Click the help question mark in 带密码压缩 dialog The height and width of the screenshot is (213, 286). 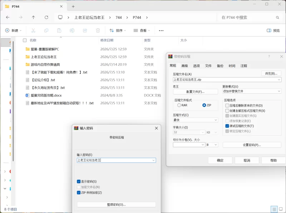coord(269,56)
